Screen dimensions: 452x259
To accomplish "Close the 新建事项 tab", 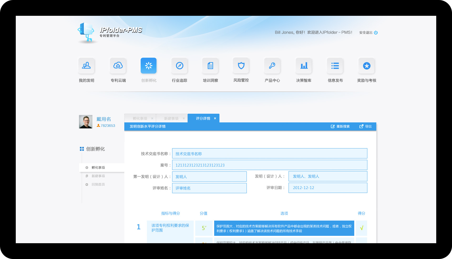I will [x=184, y=118].
